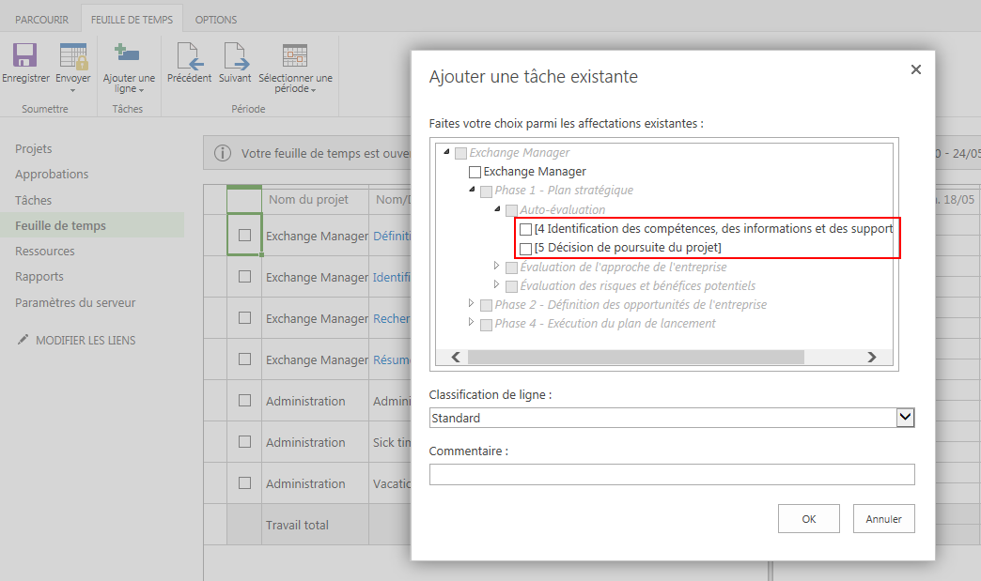Expand Phase 2 - Définition des opportunités node
Viewport: 981px width, 581px height.
[472, 304]
